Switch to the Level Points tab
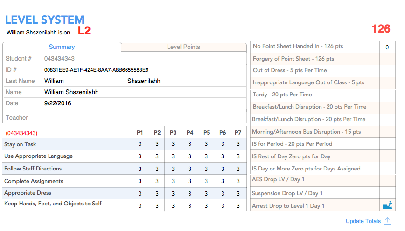Viewport: 405px width, 231px height. click(184, 47)
